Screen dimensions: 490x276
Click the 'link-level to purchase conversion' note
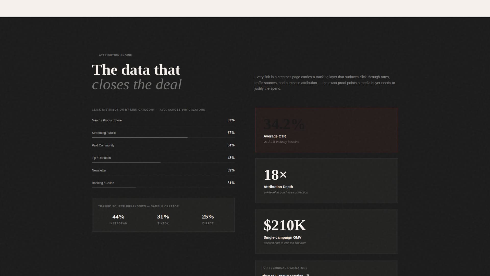click(286, 192)
